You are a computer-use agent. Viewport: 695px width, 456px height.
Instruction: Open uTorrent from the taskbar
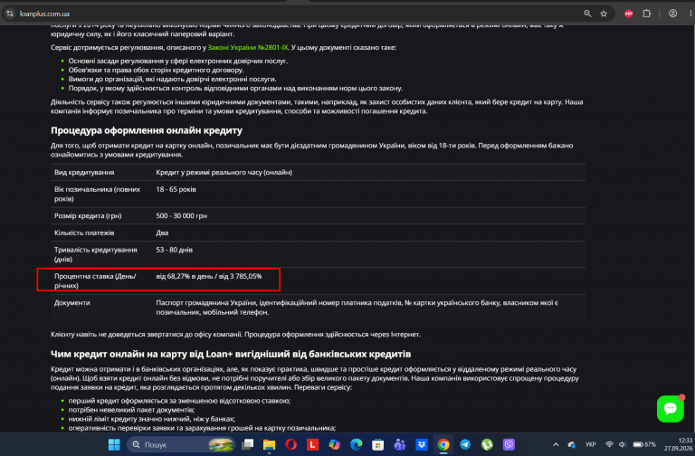487,444
